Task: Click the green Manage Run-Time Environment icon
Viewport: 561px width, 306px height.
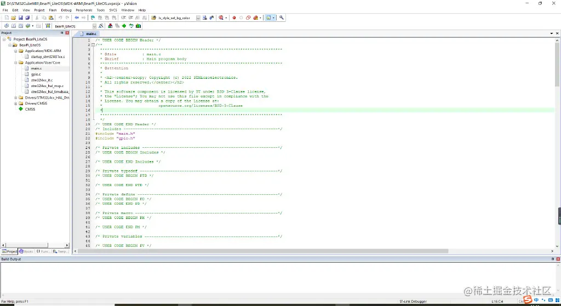Action: [x=124, y=26]
